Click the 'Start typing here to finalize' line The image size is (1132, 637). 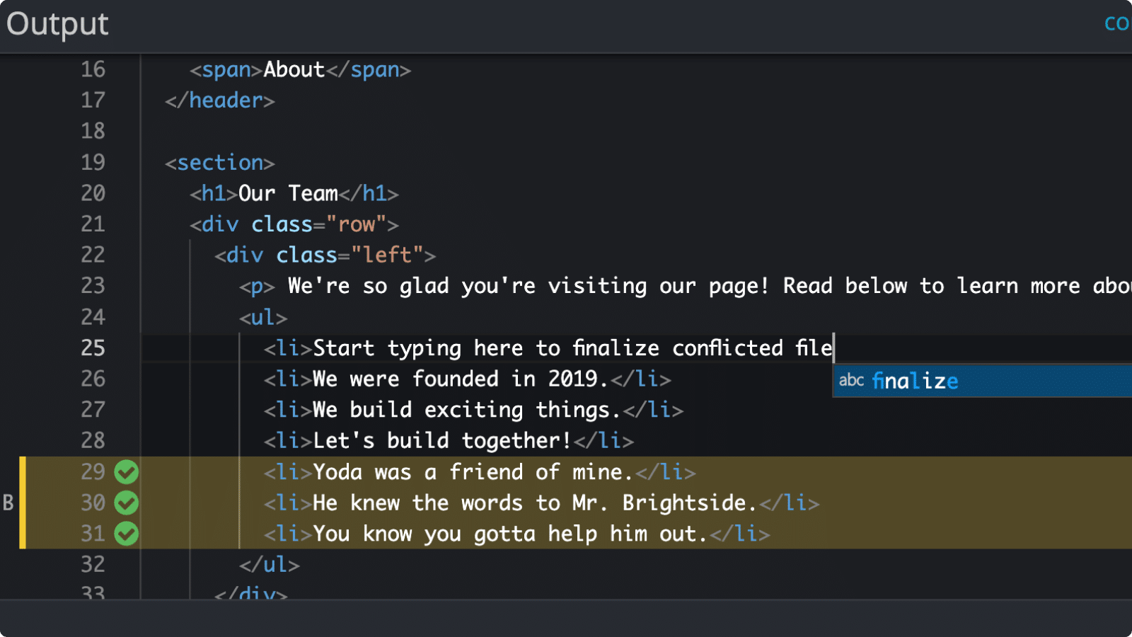[x=548, y=348]
